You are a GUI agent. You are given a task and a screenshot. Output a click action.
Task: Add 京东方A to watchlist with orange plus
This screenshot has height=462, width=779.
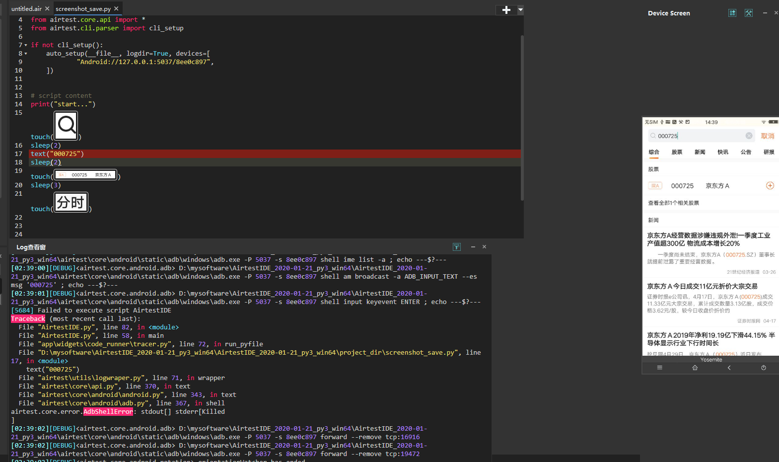coord(770,186)
